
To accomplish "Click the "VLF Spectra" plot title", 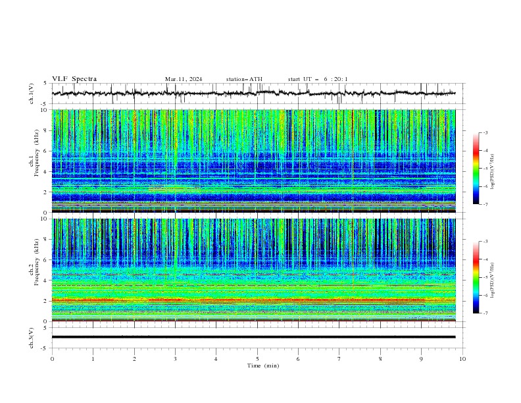I will [x=74, y=79].
